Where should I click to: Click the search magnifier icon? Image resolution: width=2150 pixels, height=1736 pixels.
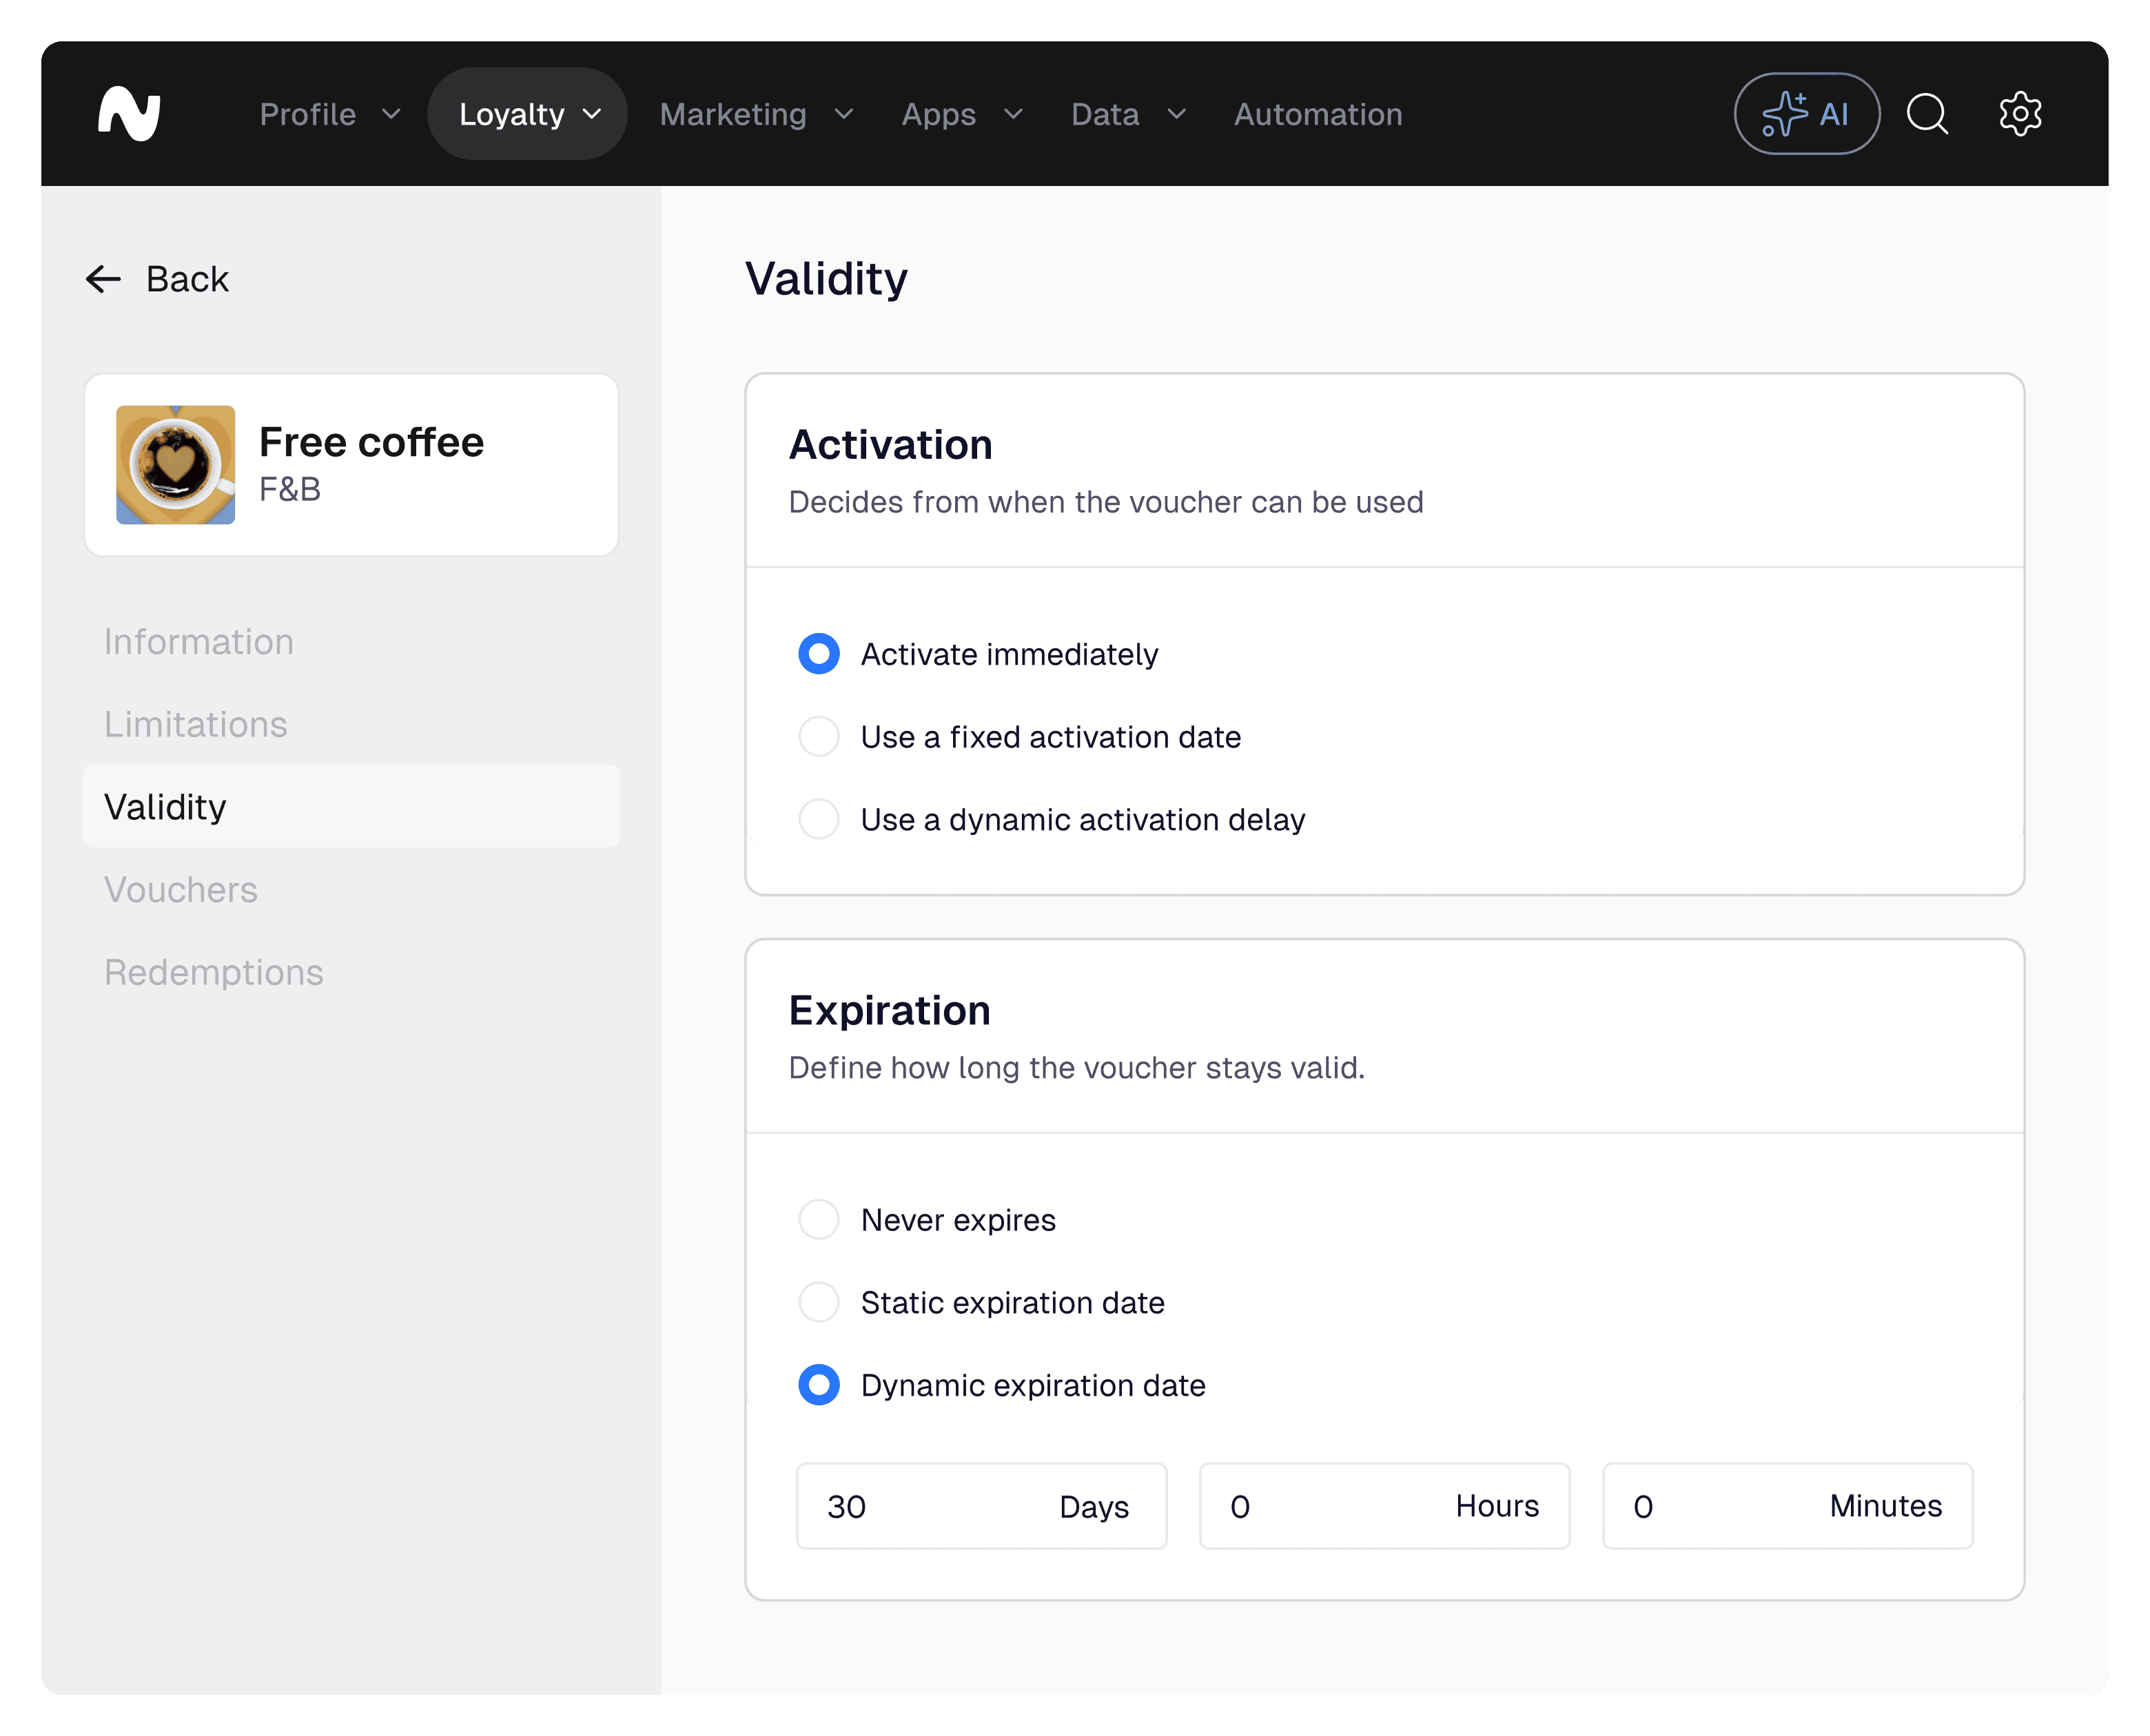[x=1926, y=114]
